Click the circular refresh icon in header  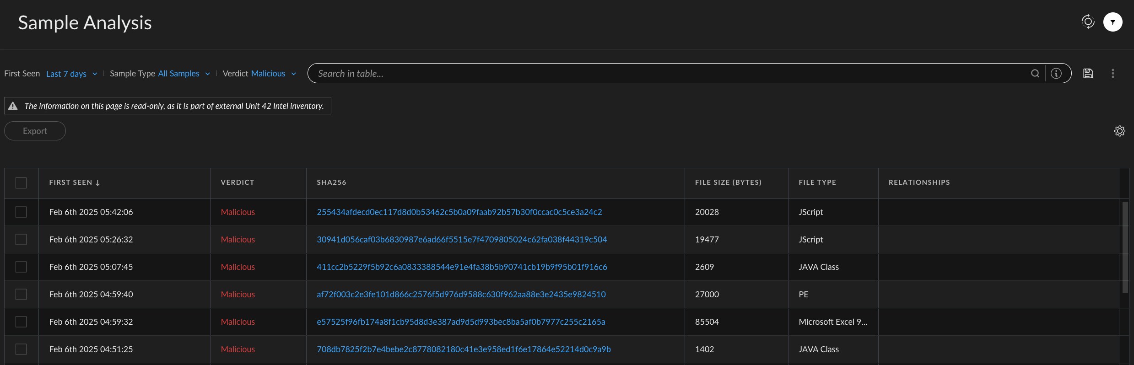point(1088,22)
